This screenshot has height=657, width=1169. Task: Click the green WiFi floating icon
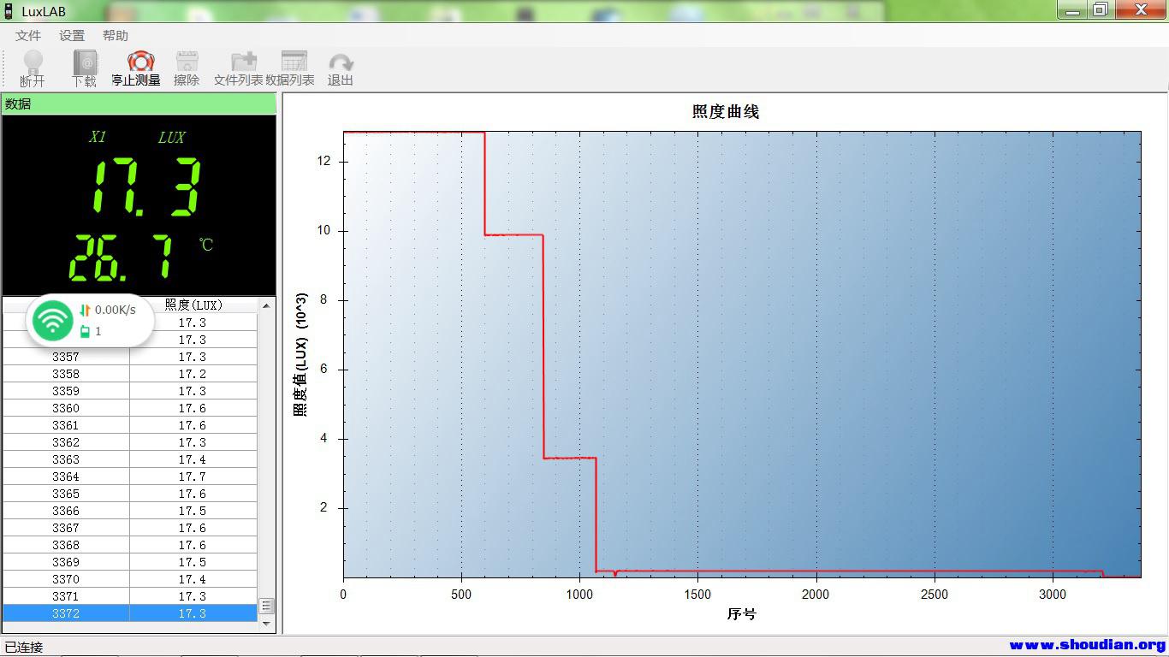click(x=53, y=321)
